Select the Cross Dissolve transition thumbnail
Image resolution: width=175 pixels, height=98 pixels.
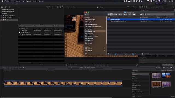coord(156,75)
